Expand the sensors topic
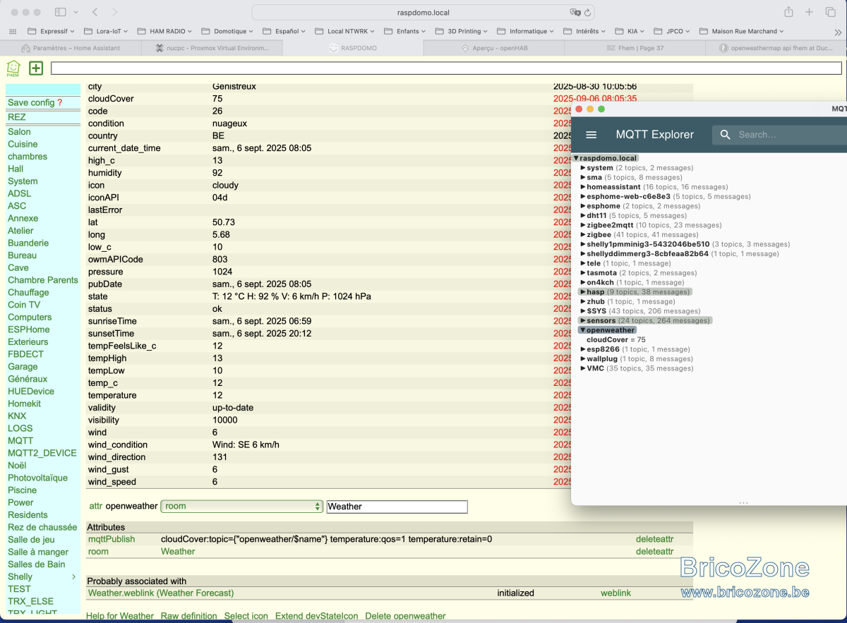The image size is (847, 623). [x=583, y=320]
